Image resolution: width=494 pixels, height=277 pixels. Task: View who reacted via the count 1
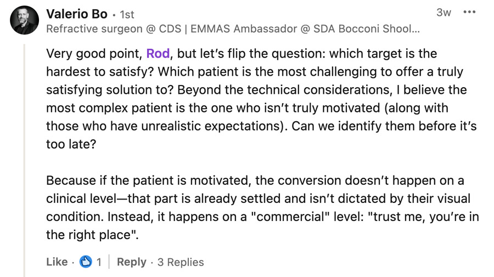(99, 262)
